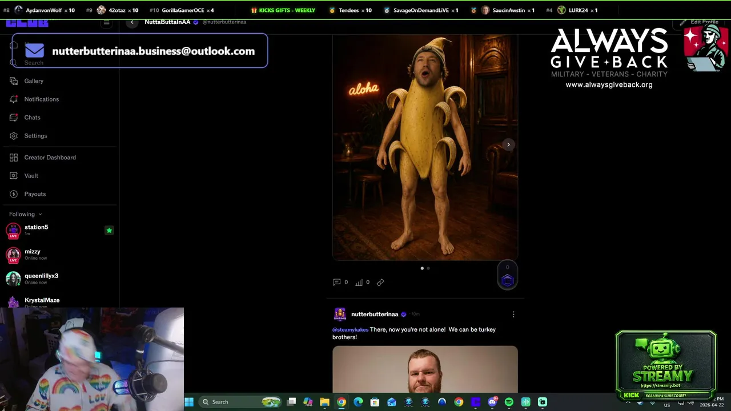Screen dimensions: 731x411
Task: Click the Edit Profile button
Action: (698, 22)
